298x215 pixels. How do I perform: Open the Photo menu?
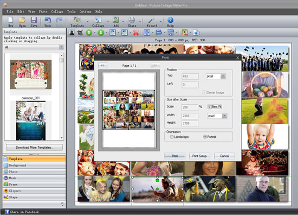(43, 11)
